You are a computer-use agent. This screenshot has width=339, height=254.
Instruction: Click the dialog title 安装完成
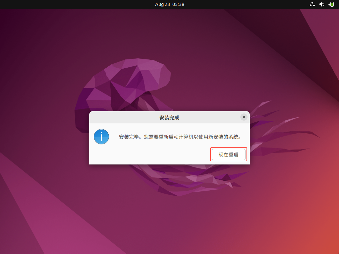[x=169, y=117]
